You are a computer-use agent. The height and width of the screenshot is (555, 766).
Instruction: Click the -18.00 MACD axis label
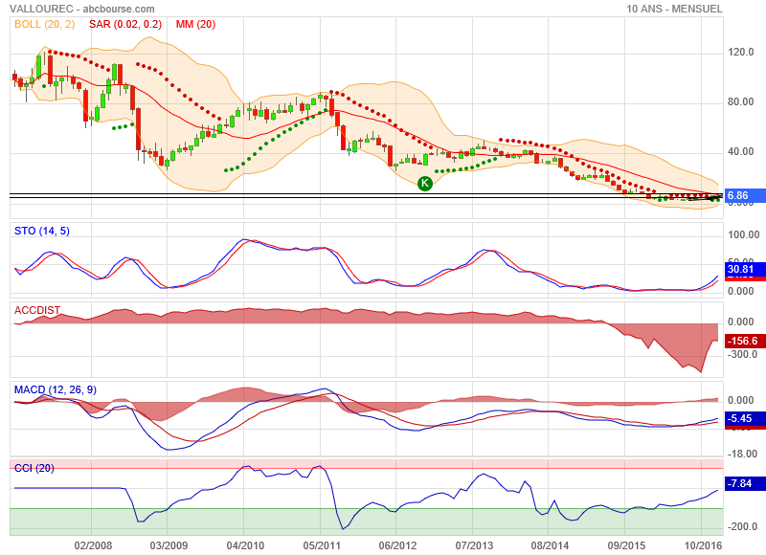[x=743, y=454]
